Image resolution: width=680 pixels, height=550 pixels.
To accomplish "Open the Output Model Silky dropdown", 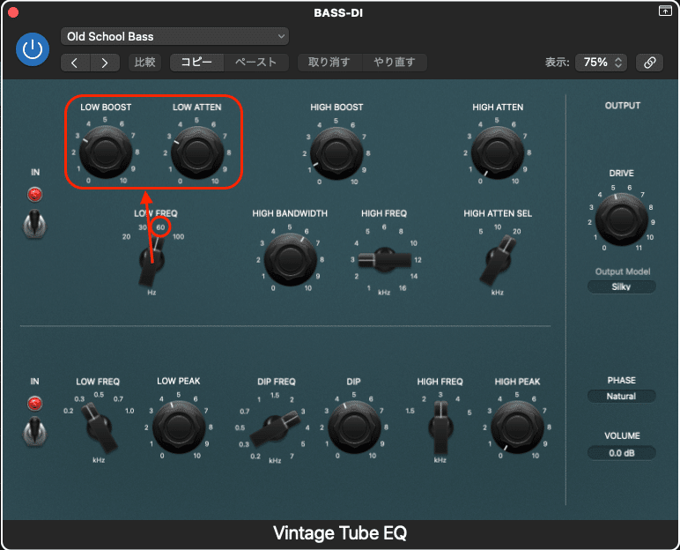I will pos(622,286).
